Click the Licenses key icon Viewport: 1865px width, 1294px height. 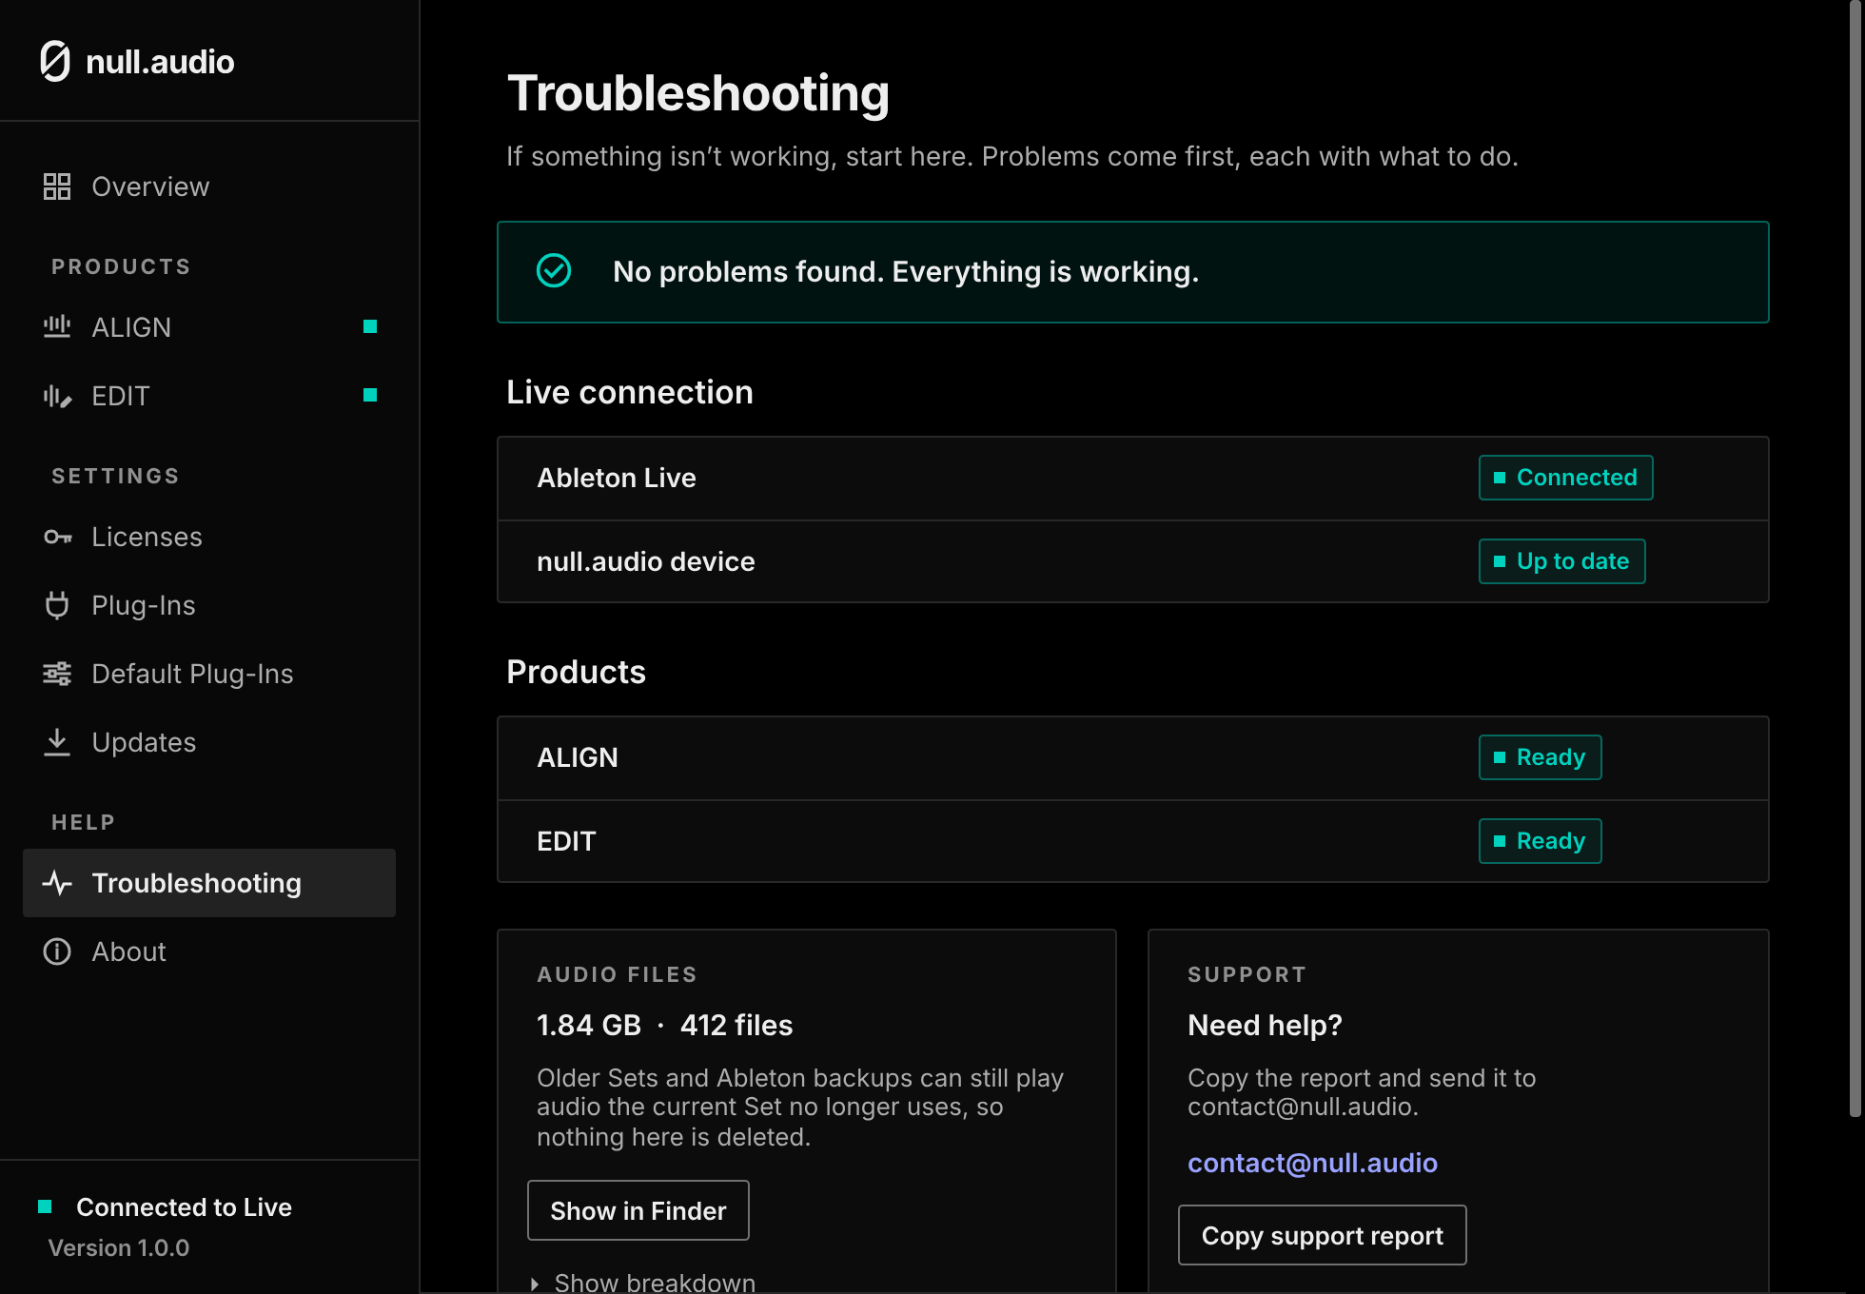coord(57,537)
